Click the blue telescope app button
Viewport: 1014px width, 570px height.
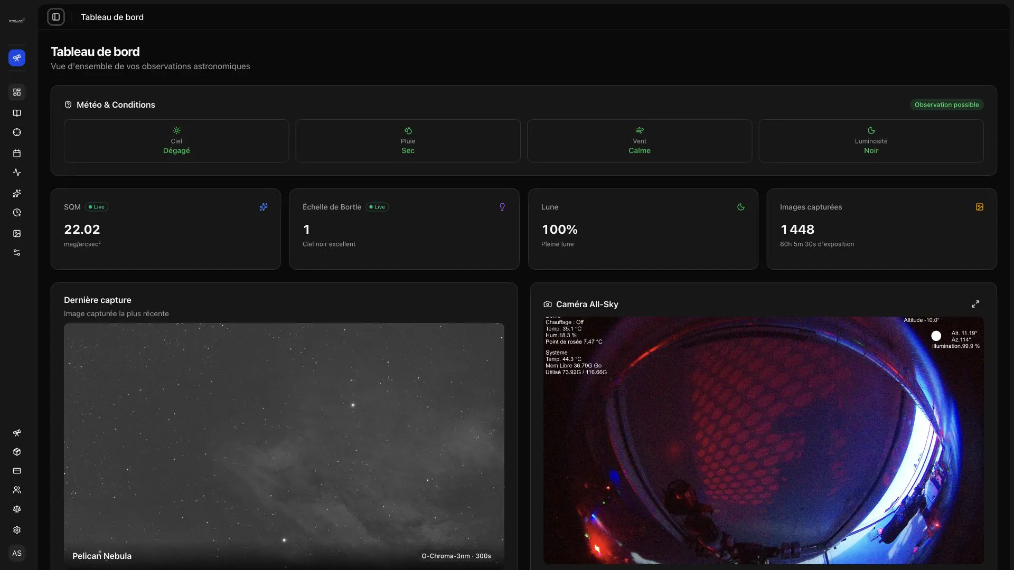tap(17, 58)
